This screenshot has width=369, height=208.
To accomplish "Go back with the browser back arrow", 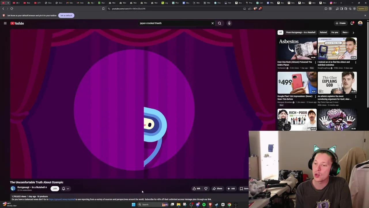I will [3, 9].
